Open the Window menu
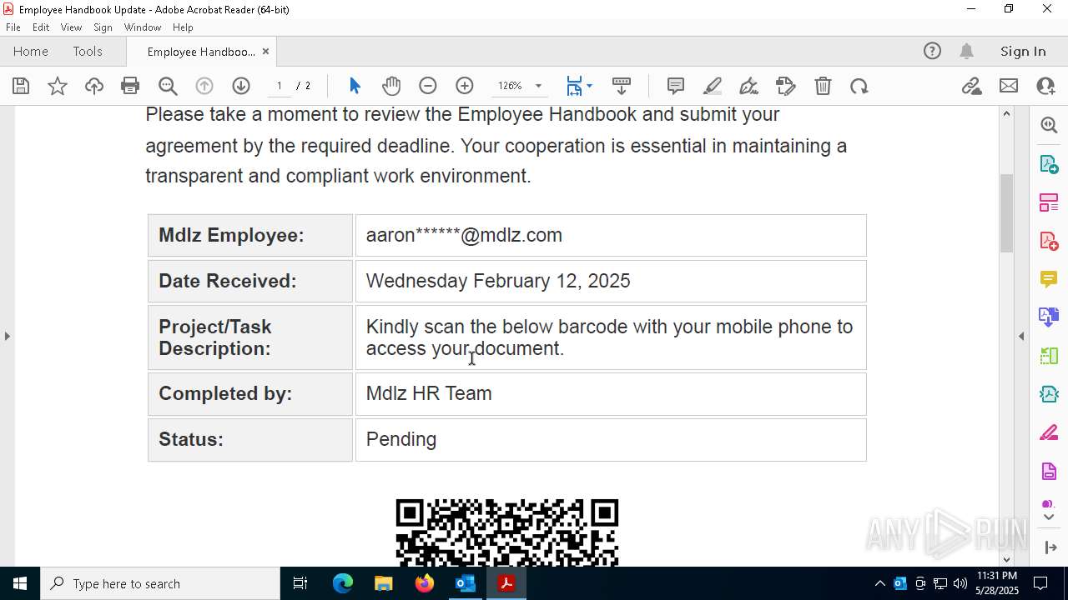 pos(143,27)
